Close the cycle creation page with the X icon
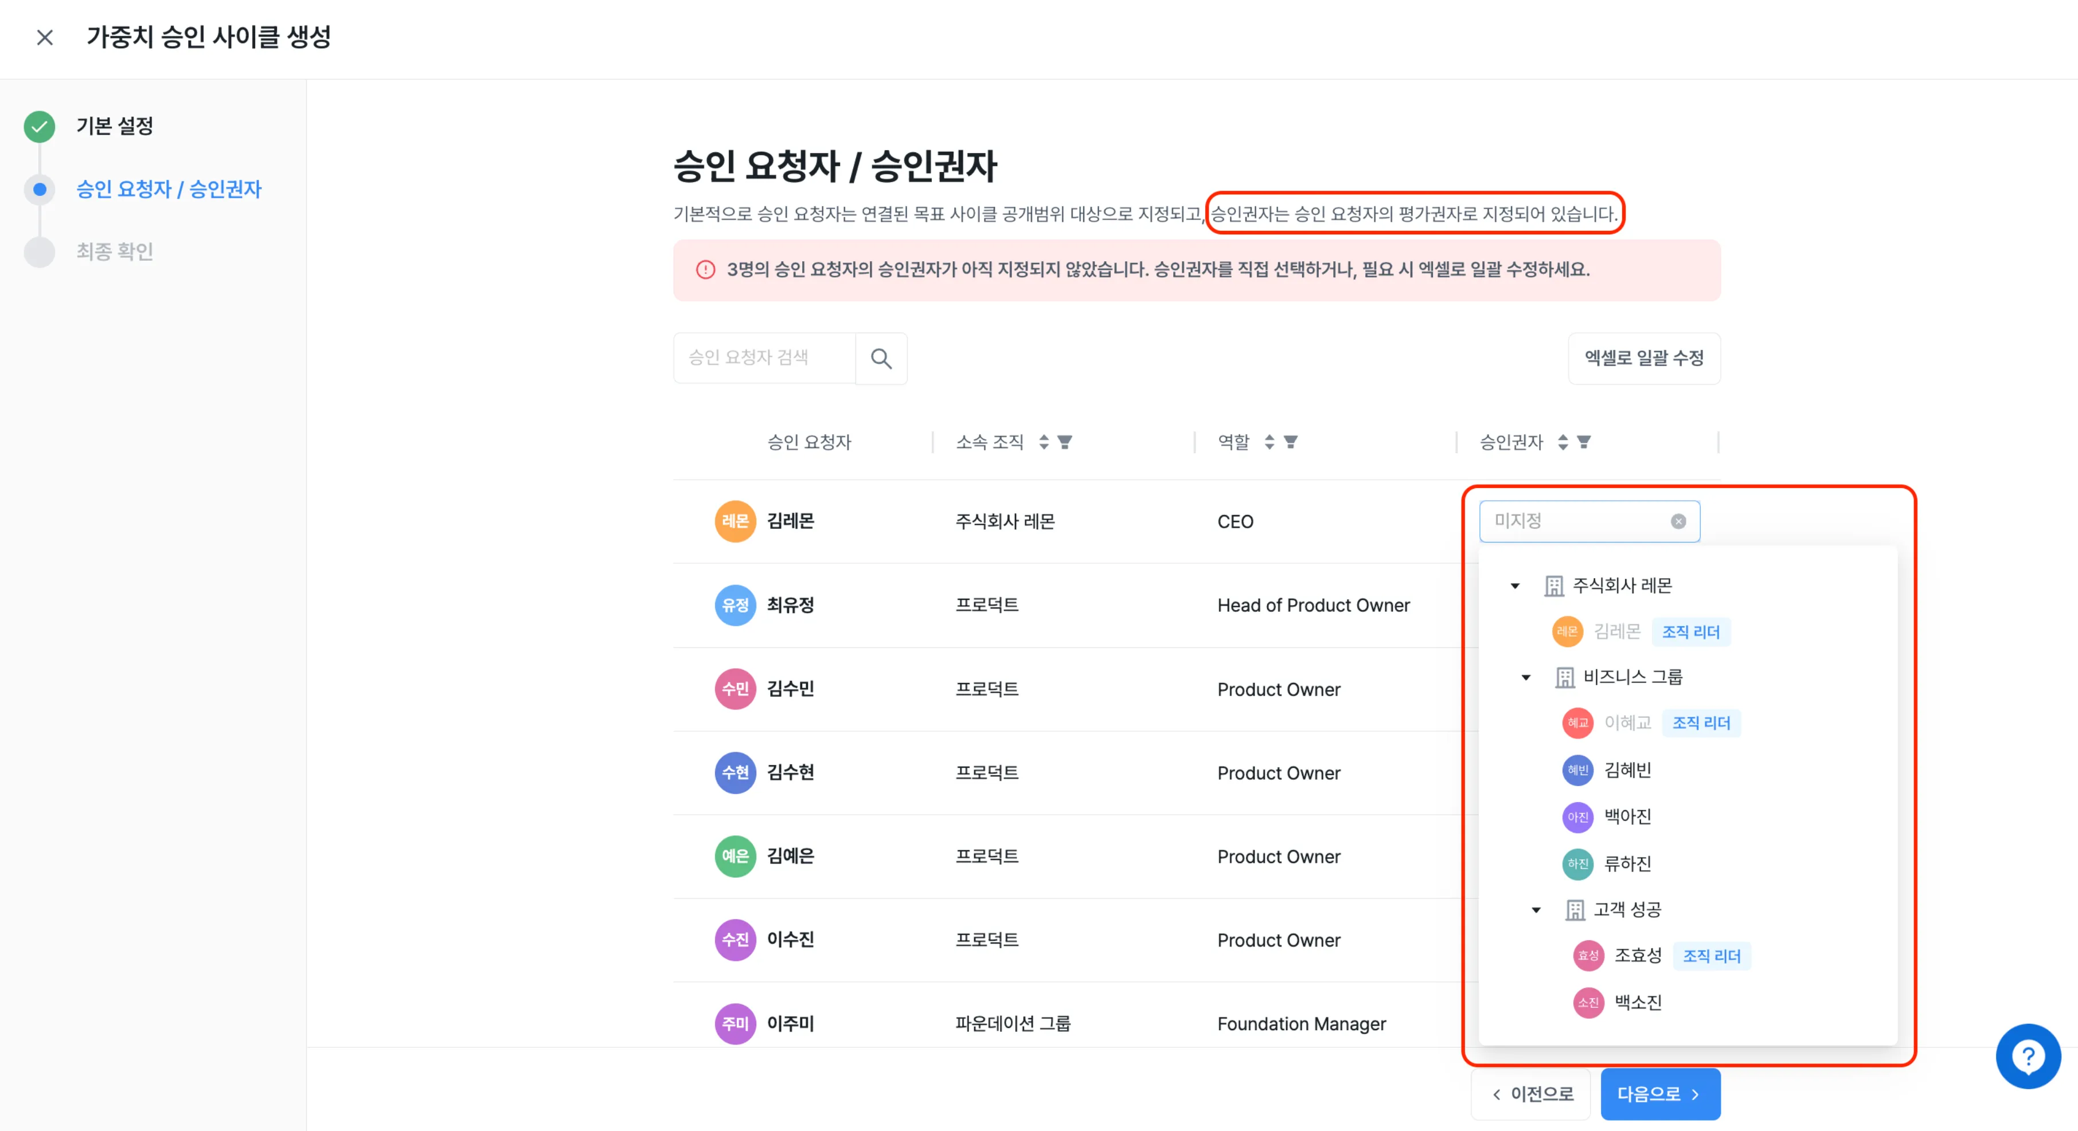This screenshot has width=2078, height=1131. tap(45, 37)
